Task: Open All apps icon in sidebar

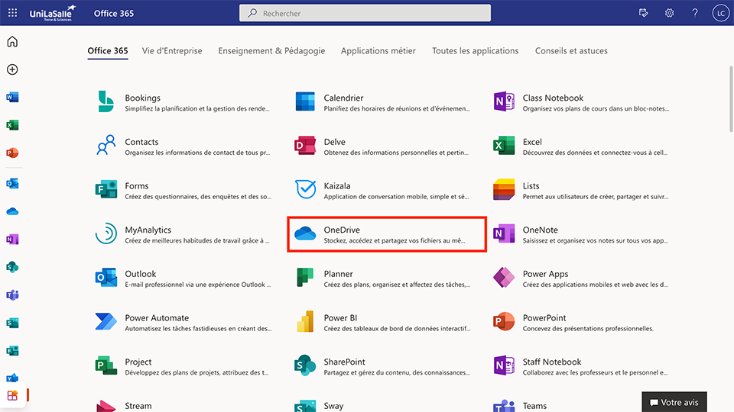Action: tap(13, 395)
